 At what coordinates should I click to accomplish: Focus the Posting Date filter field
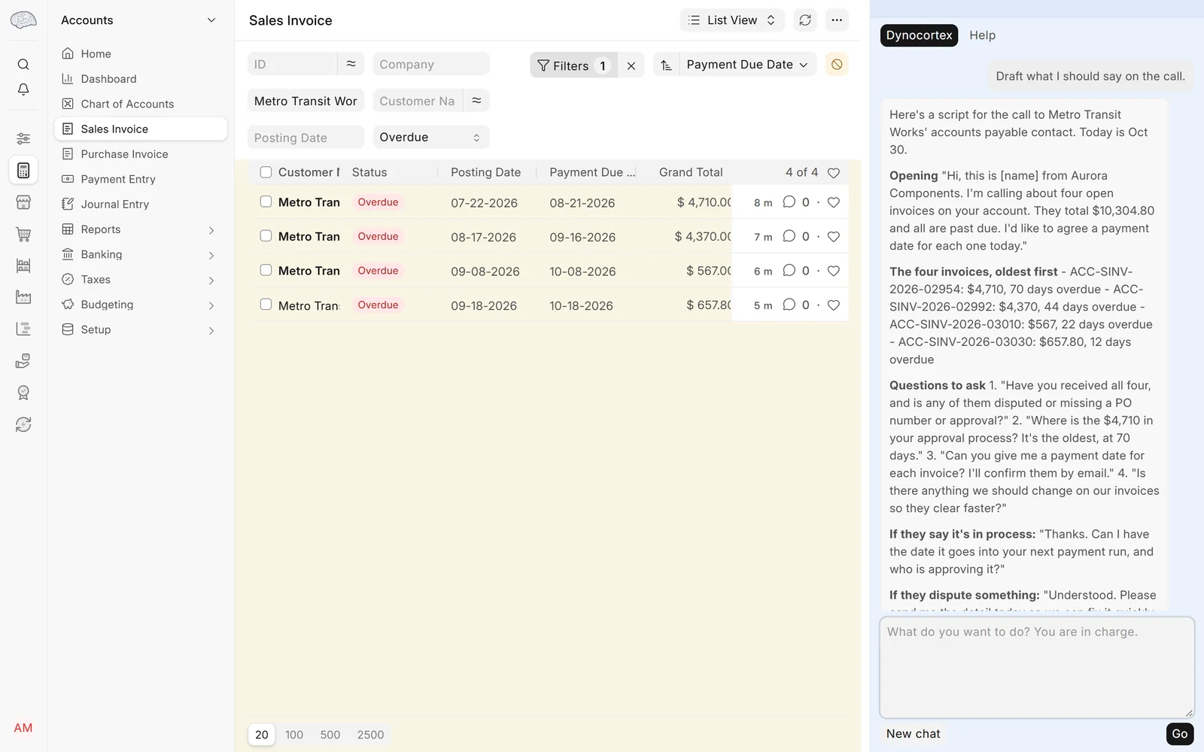(306, 138)
